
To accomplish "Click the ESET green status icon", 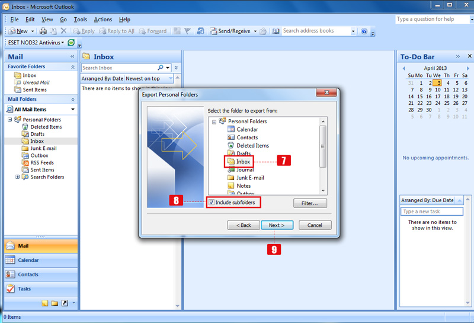I will coord(71,43).
